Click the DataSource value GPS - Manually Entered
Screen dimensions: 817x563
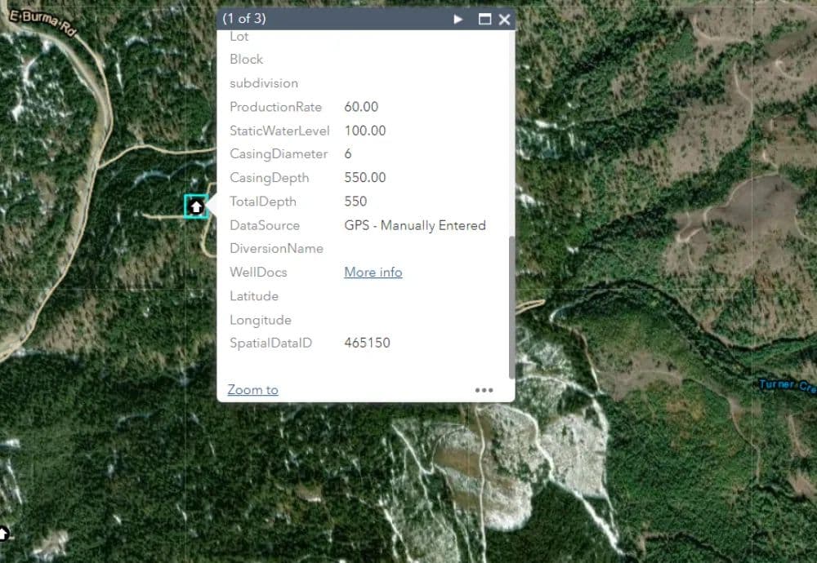coord(415,225)
